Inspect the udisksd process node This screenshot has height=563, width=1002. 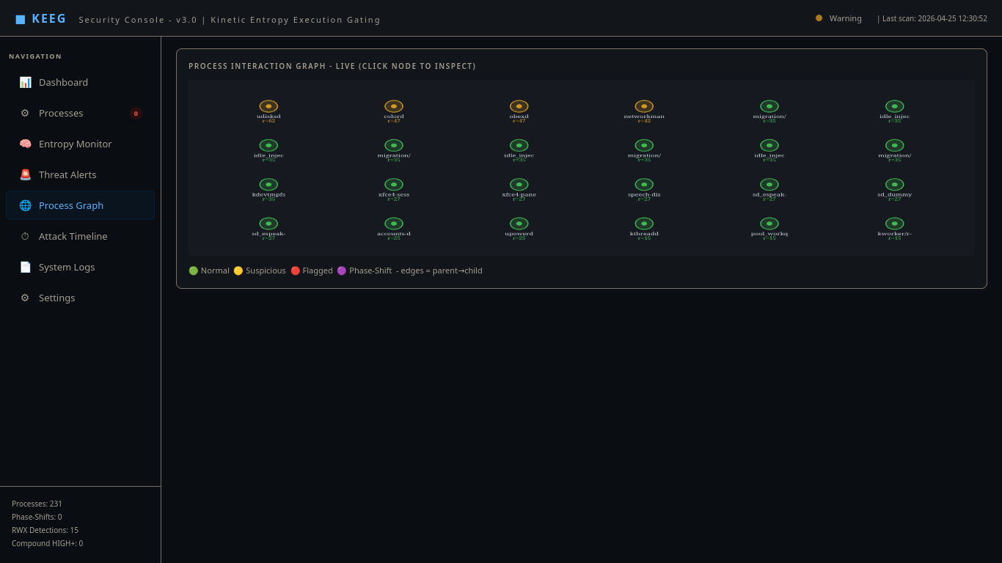pos(268,106)
